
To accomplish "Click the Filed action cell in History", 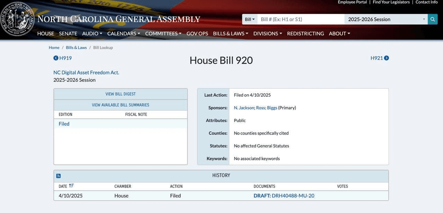I will click(x=175, y=196).
